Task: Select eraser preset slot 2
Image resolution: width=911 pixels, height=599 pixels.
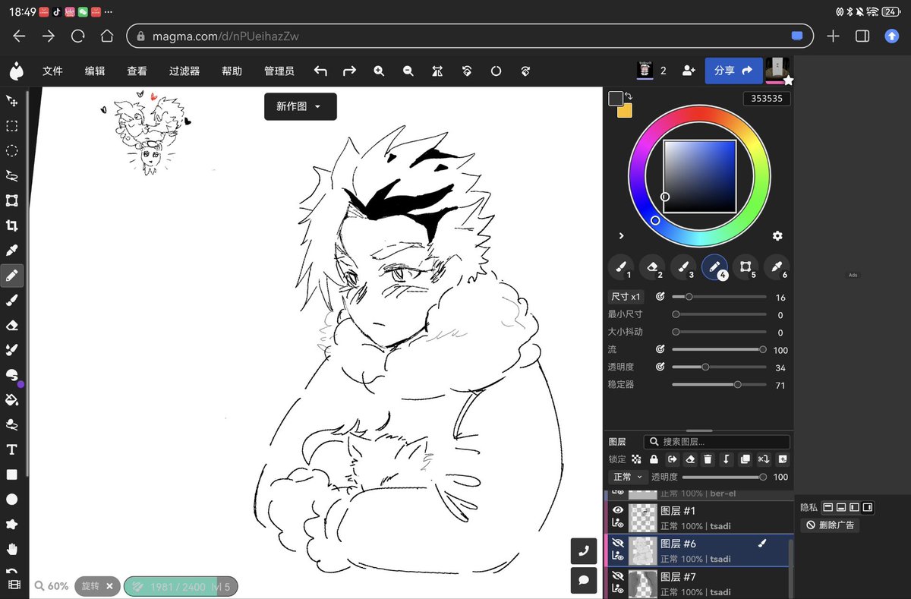Action: [652, 266]
